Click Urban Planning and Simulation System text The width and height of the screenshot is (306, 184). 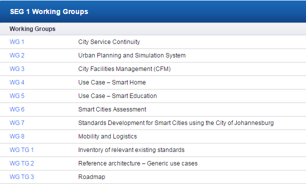coord(132,55)
